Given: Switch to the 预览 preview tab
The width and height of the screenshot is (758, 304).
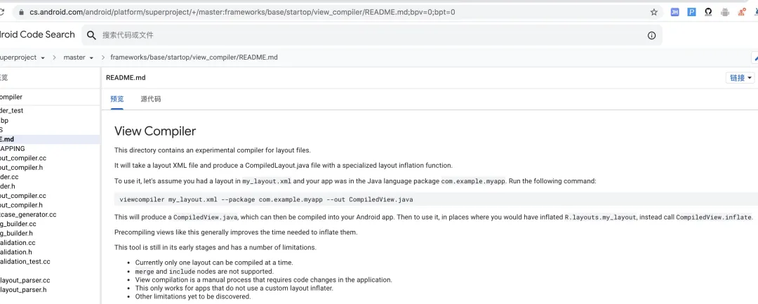Looking at the screenshot, I should tap(117, 99).
